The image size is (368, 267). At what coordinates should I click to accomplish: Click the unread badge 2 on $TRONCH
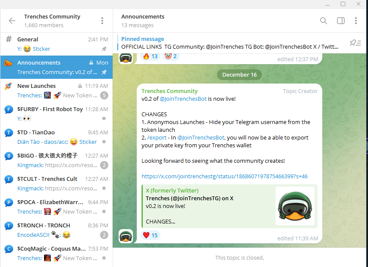click(x=104, y=235)
